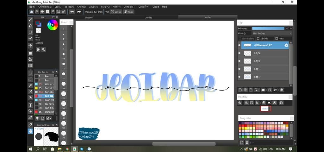Enable the Khóa checkbox
This screenshot has height=152, width=324.
click(277, 38)
